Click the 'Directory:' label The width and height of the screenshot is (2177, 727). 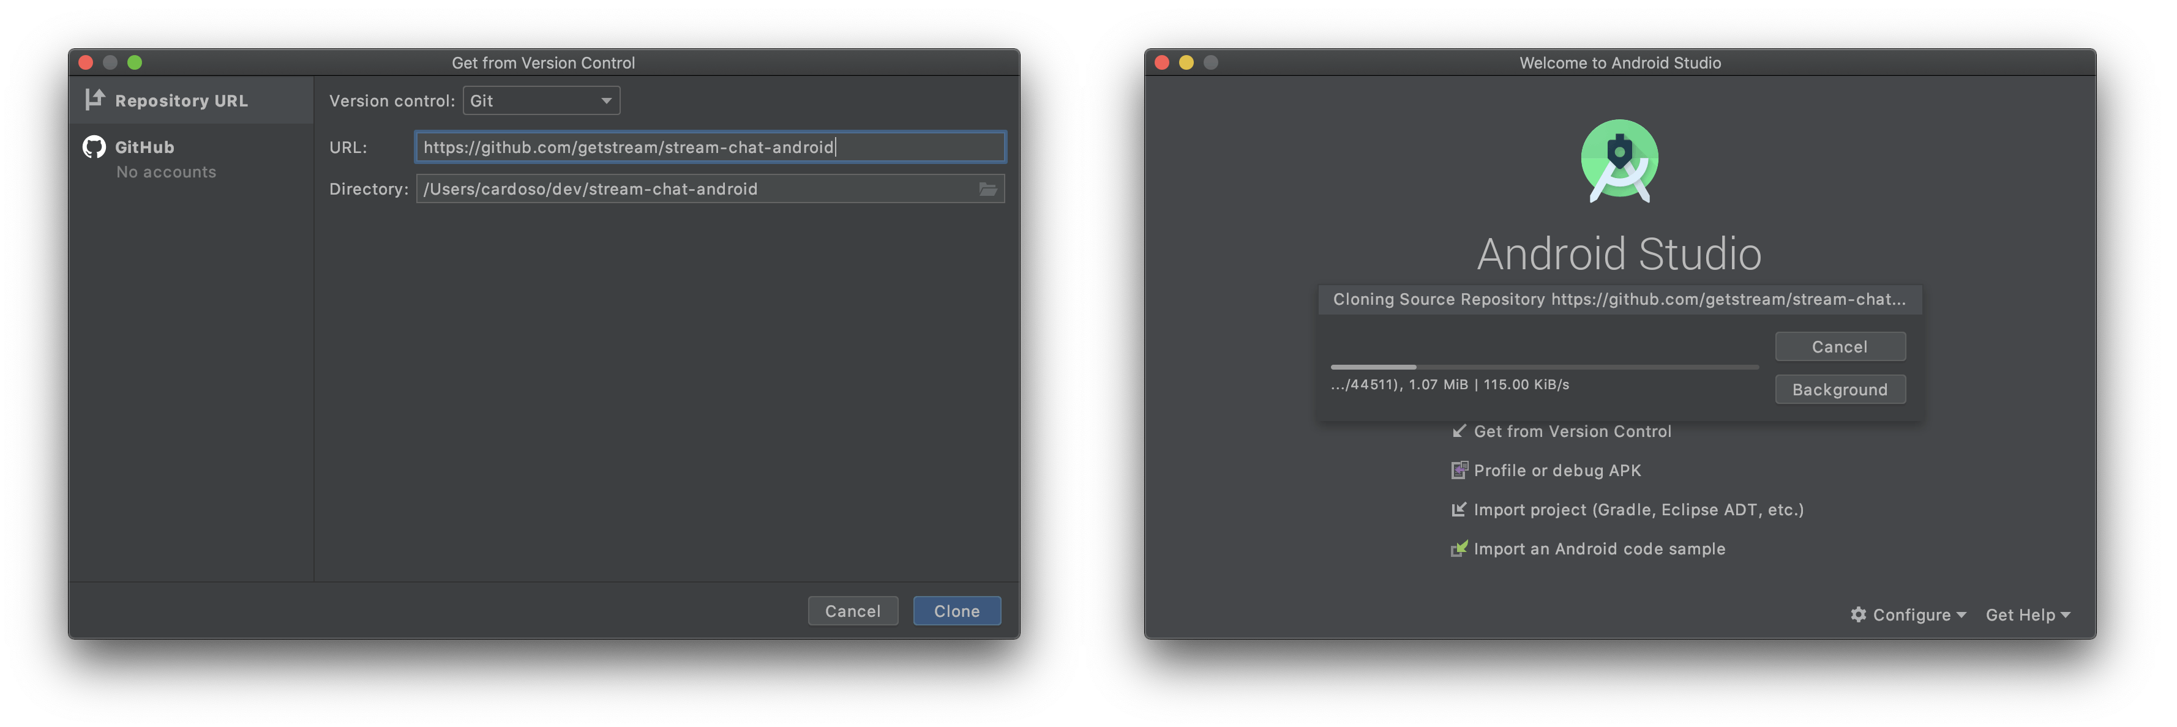point(369,189)
